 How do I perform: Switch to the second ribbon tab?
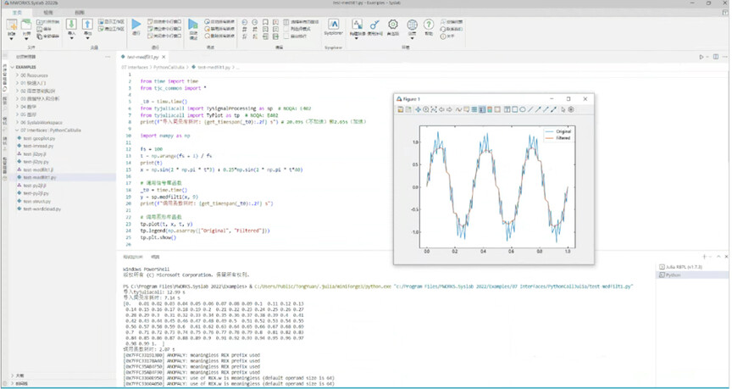pyautogui.click(x=47, y=12)
